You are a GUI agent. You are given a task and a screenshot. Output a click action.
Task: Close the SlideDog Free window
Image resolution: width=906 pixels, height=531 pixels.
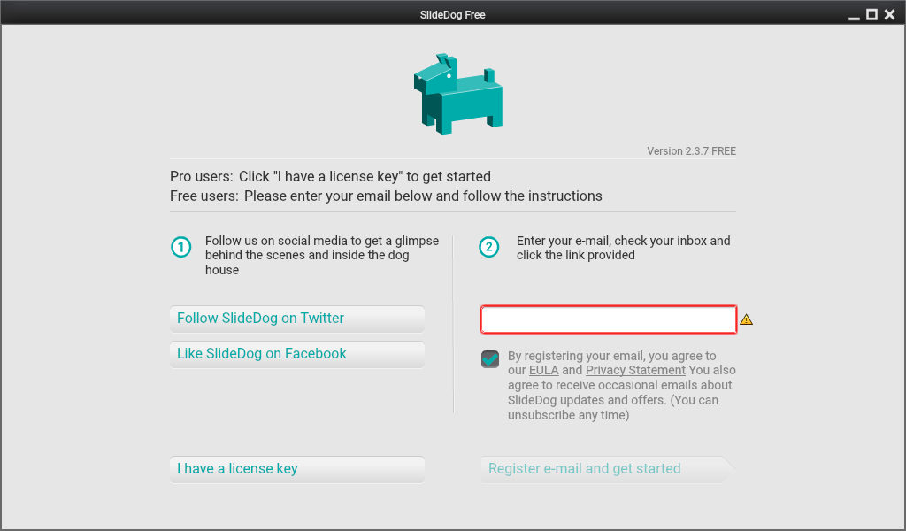click(x=889, y=14)
